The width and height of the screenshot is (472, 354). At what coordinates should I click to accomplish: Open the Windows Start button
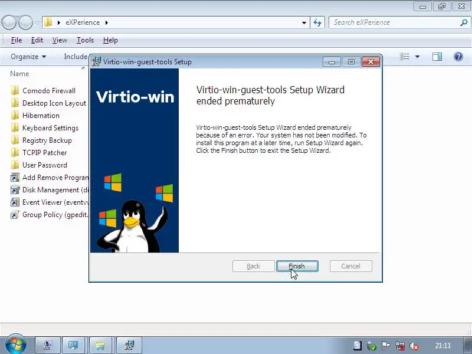click(x=15, y=344)
